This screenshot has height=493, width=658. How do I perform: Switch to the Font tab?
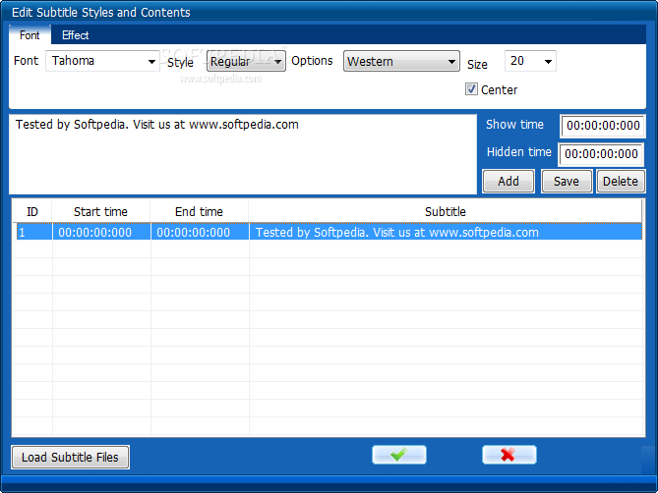pos(30,35)
